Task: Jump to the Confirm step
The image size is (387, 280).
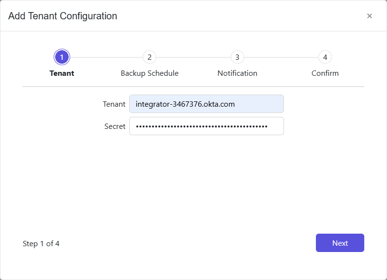Action: click(325, 73)
